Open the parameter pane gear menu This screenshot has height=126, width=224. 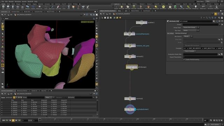click(214, 21)
